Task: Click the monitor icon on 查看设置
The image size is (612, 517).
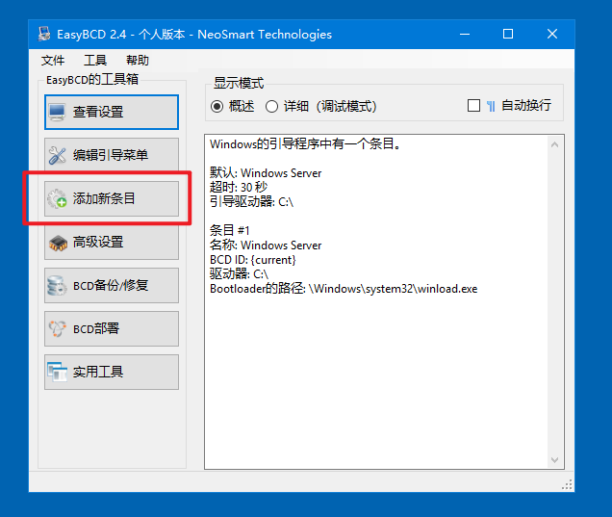Action: 57,113
